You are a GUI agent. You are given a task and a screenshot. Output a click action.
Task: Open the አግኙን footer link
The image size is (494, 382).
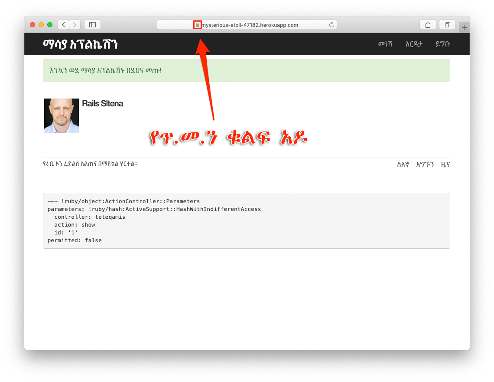425,165
